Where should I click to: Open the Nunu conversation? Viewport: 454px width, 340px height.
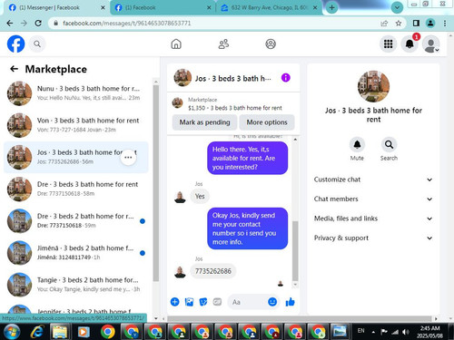pos(75,93)
